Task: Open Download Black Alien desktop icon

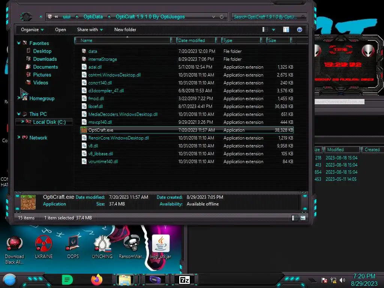Action: tap(15, 250)
